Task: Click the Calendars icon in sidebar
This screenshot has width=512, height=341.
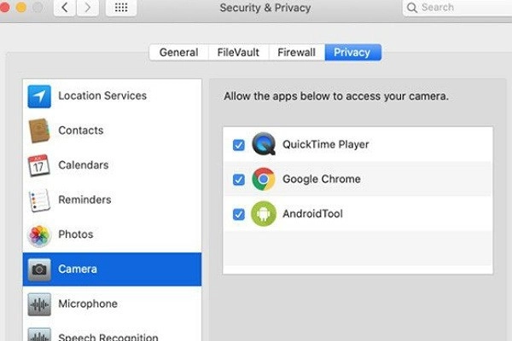Action: click(39, 165)
